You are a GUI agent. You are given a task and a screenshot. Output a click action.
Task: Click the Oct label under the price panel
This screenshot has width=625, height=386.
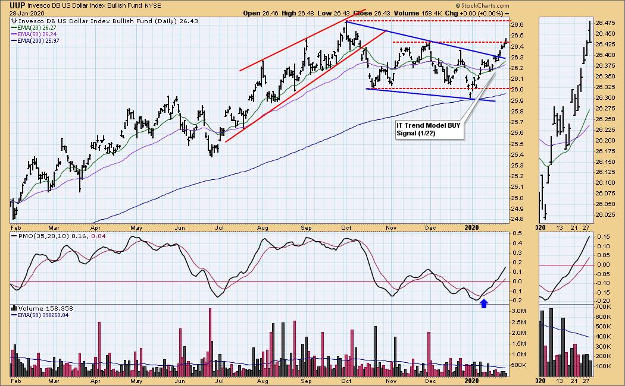click(346, 228)
